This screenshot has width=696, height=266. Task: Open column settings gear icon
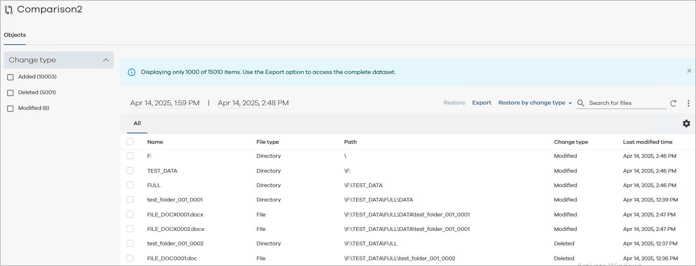click(686, 123)
